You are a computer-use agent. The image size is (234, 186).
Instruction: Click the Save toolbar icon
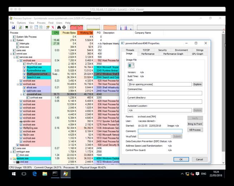(14, 27)
